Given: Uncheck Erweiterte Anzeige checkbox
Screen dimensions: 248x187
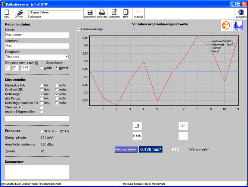Looking at the screenshot, I should [x=78, y=29].
